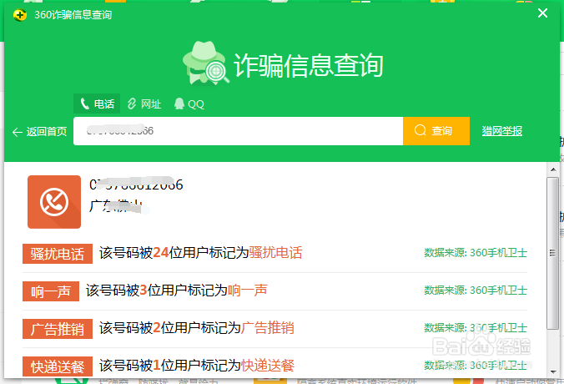The height and width of the screenshot is (384, 564).
Task: Click the 骚扰电话 orange tag label
Action: [58, 254]
